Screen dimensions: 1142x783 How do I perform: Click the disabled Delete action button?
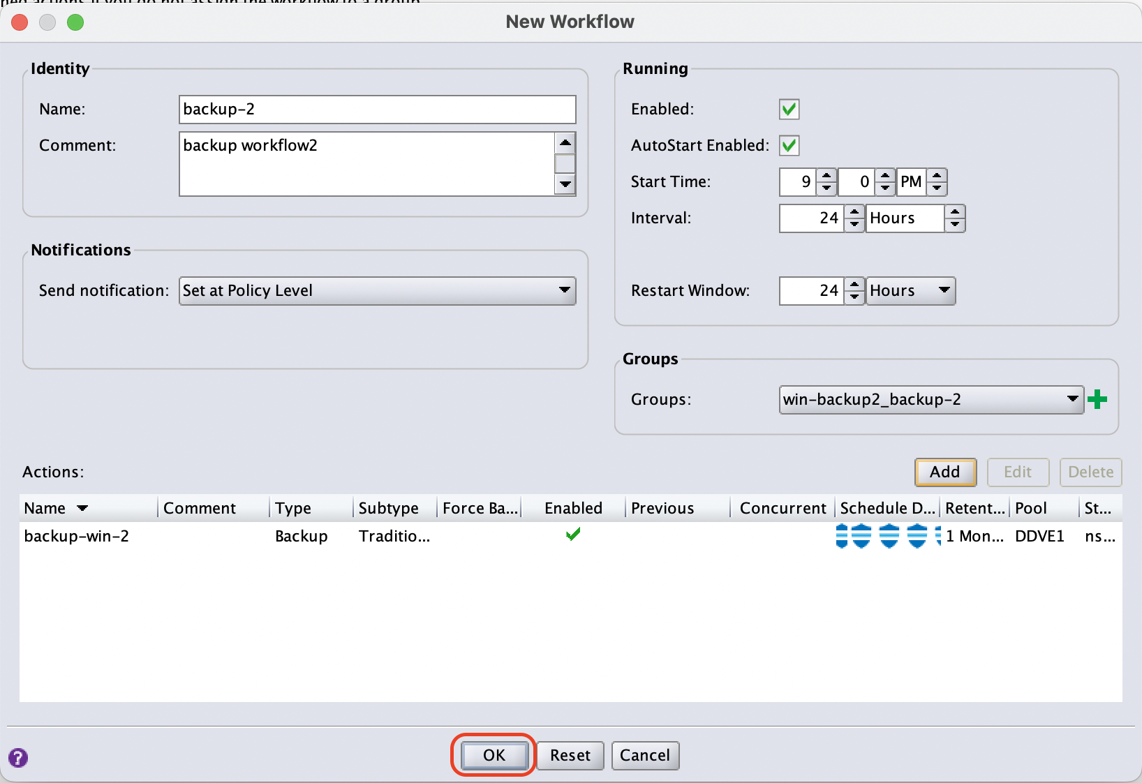pos(1091,472)
